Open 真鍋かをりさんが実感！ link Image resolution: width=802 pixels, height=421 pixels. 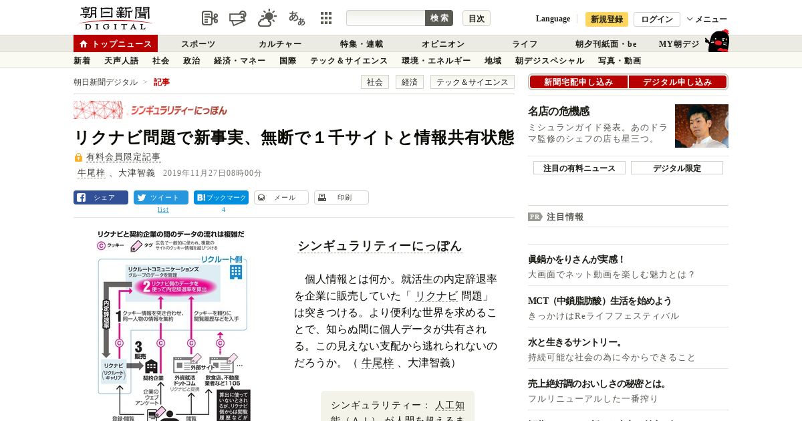pyautogui.click(x=576, y=259)
